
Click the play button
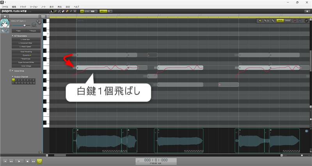click(x=19, y=161)
